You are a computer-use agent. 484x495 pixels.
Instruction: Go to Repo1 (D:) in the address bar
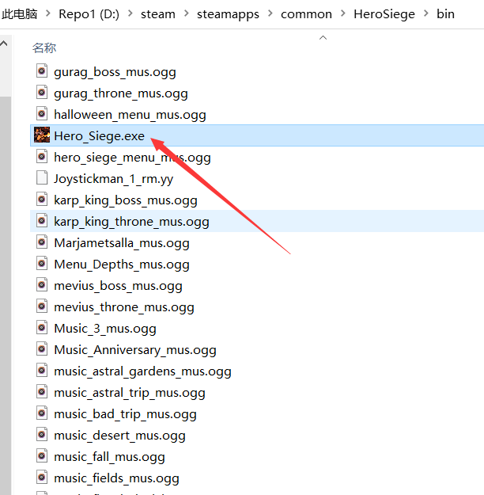pos(89,14)
